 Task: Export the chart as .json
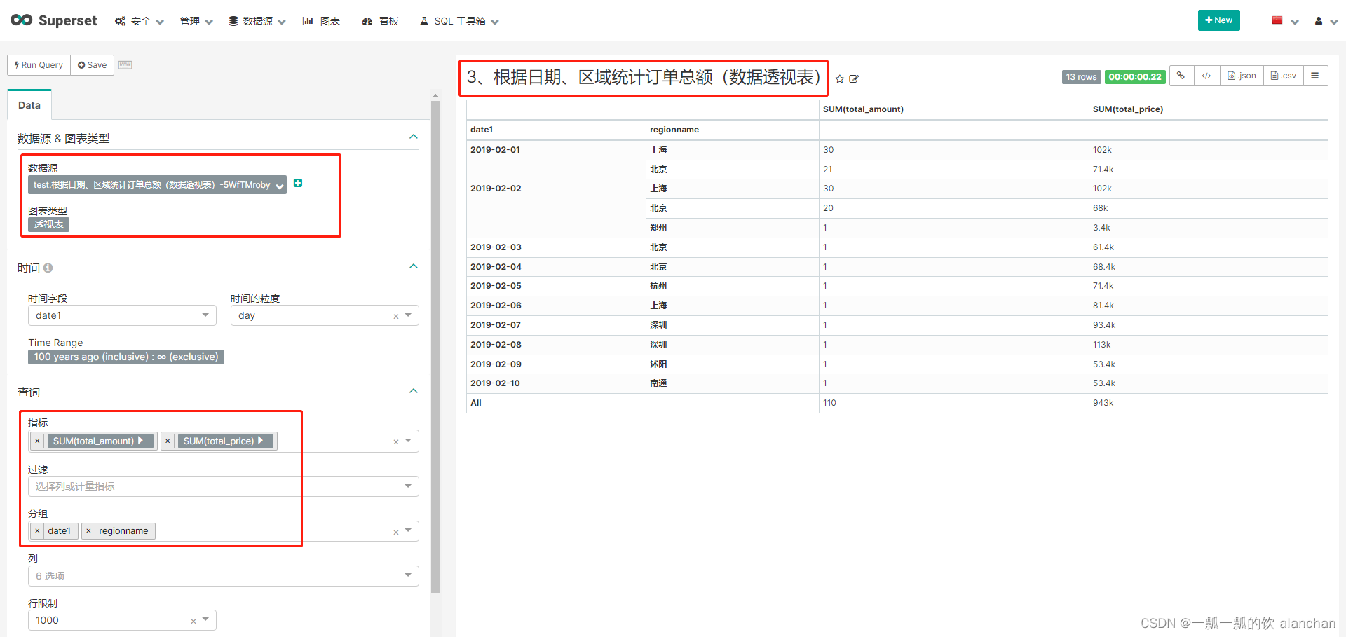pos(1242,76)
